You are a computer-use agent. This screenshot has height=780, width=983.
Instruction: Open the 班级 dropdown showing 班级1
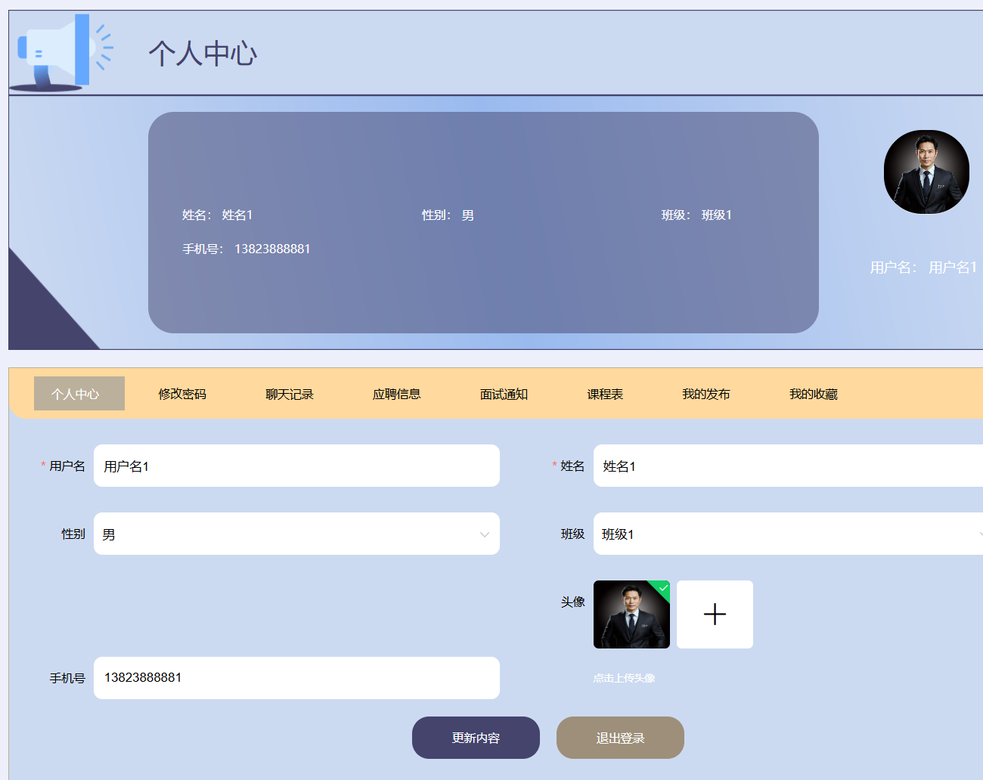point(786,534)
